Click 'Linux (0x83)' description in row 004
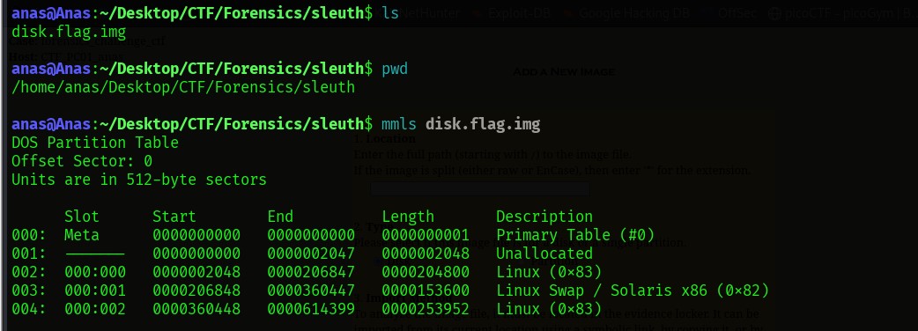918x331 pixels. pos(549,309)
